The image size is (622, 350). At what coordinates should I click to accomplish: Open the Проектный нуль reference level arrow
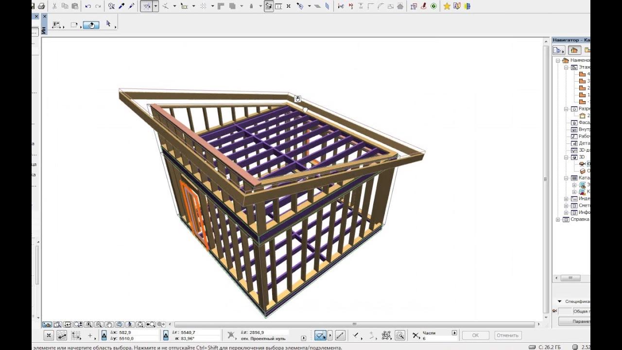click(304, 338)
